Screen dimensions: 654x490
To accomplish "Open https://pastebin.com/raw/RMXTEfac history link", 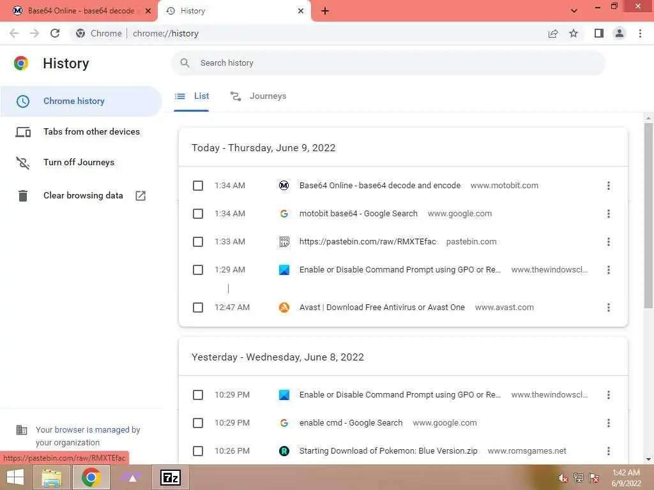I will 367,242.
